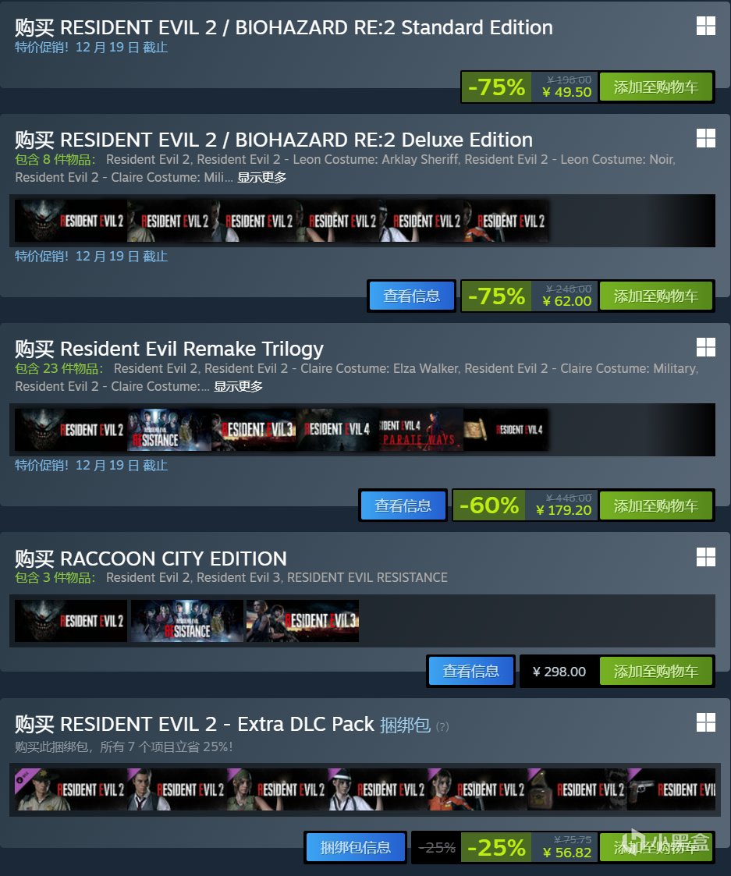Open Resident Evil 4 thumbnail in Remake Trilogy
Screen dimensions: 731x876
337,430
